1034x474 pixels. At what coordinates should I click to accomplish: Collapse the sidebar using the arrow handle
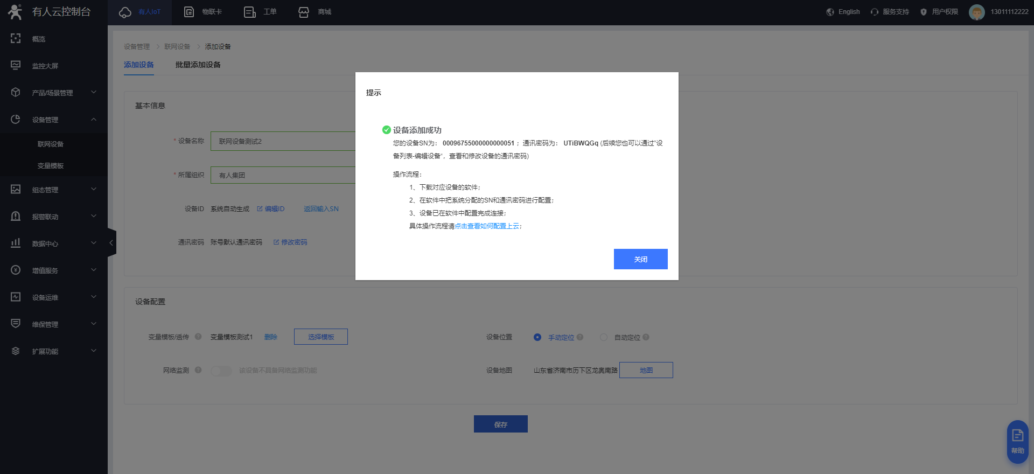(111, 243)
